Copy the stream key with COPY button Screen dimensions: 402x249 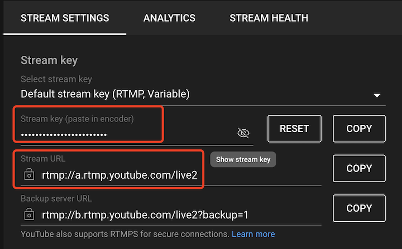[x=359, y=129]
